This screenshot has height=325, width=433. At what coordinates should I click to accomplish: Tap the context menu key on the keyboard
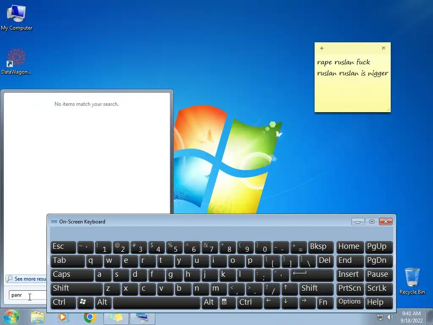(x=227, y=303)
